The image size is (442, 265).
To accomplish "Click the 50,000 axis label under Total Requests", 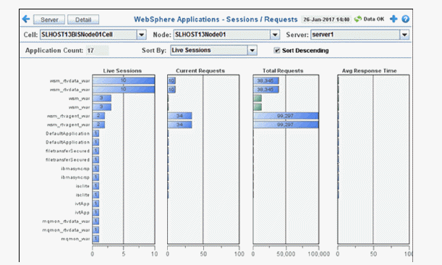I will coord(286,254).
